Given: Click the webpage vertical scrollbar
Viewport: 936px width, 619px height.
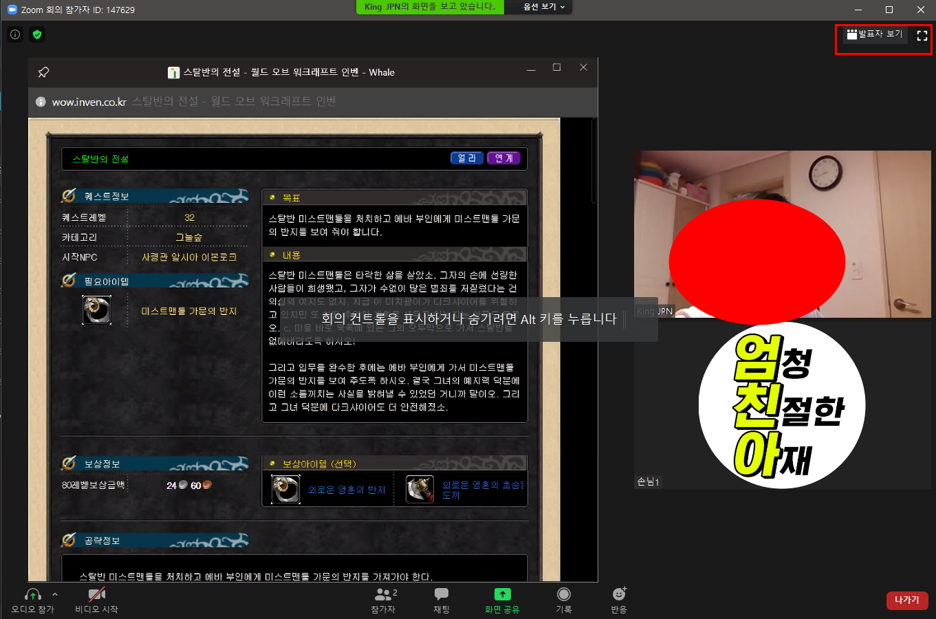Looking at the screenshot, I should tap(594, 162).
